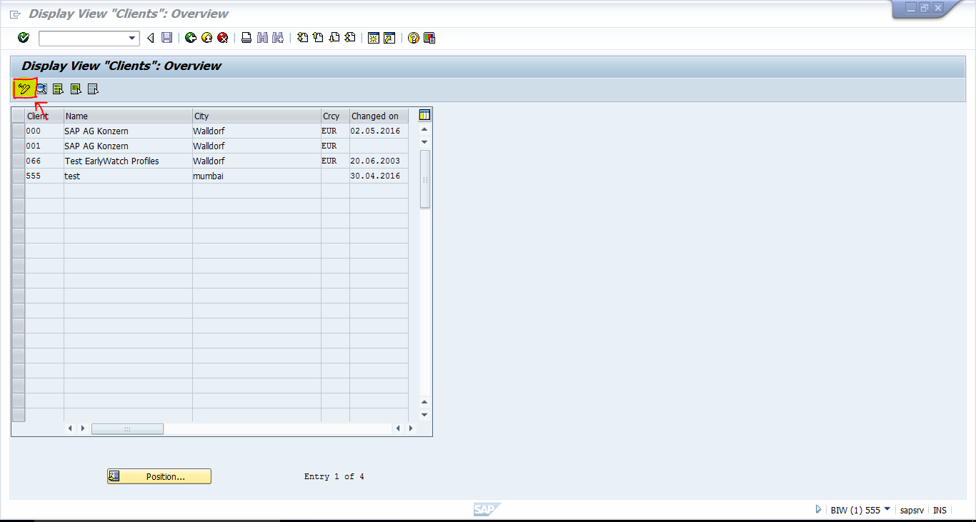Switch to change mode with the pencil icon
Image resolution: width=976 pixels, height=522 pixels.
25,89
